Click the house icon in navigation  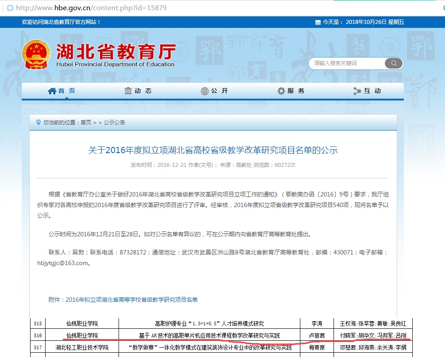52,91
